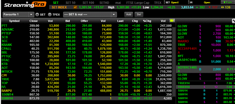Screen dimensions: 235x104
Task: Select the TFEX radio button
Action: pyautogui.click(x=50, y=15)
